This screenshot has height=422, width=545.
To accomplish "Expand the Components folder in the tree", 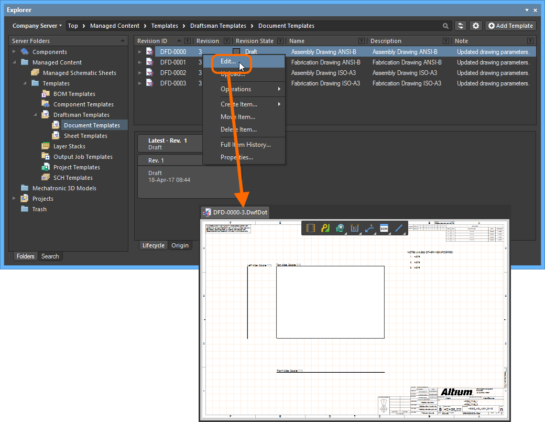I will 15,52.
